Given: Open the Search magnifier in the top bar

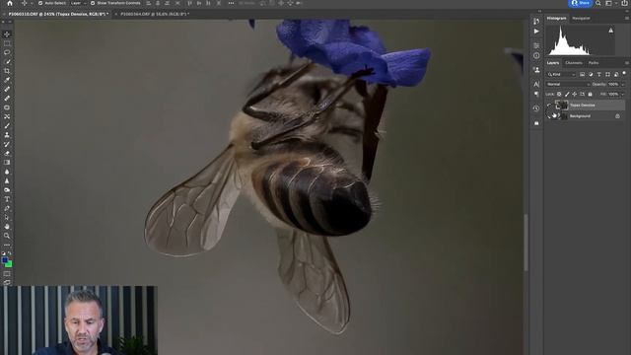Looking at the screenshot, I should click(598, 3).
